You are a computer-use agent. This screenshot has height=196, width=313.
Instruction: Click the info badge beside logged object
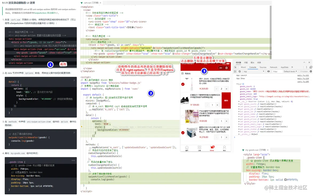tap(243, 84)
